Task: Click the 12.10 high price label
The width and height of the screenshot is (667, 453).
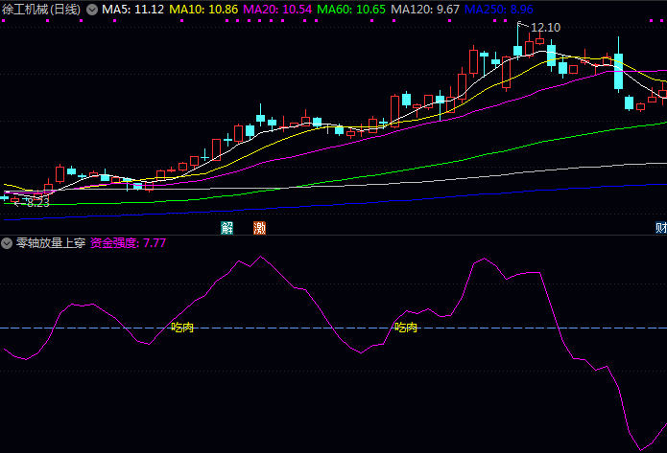Action: pyautogui.click(x=544, y=27)
